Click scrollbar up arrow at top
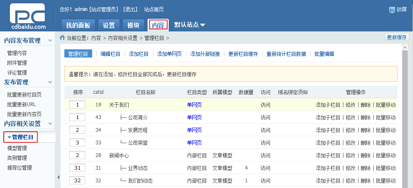 pos(405,47)
